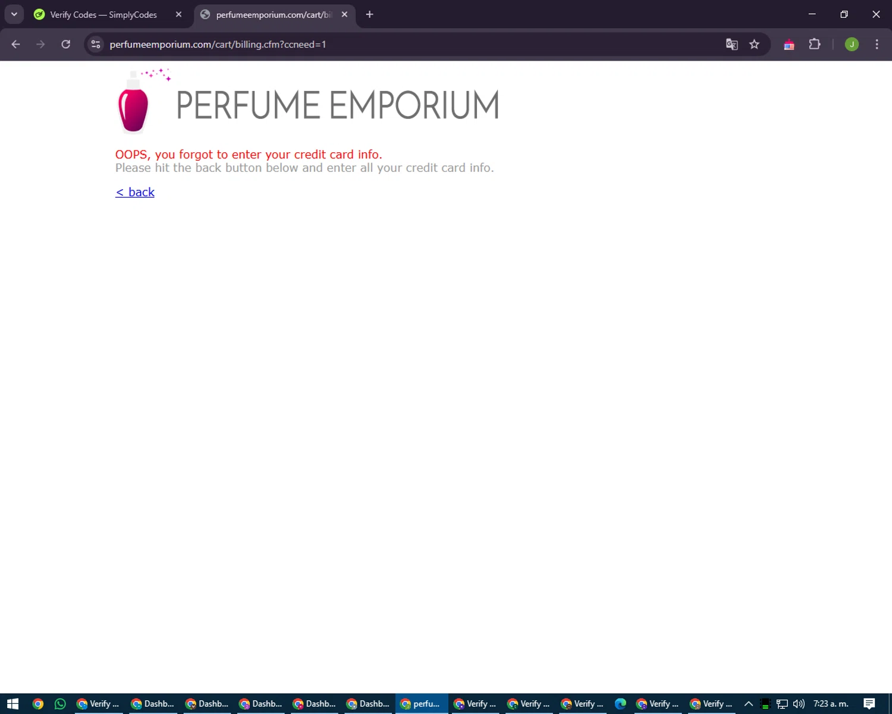892x714 pixels.
Task: Switch to the active 'perfu...' taskbar window
Action: click(422, 704)
